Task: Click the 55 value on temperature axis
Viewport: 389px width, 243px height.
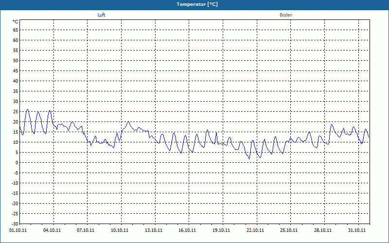Action: 16,51
